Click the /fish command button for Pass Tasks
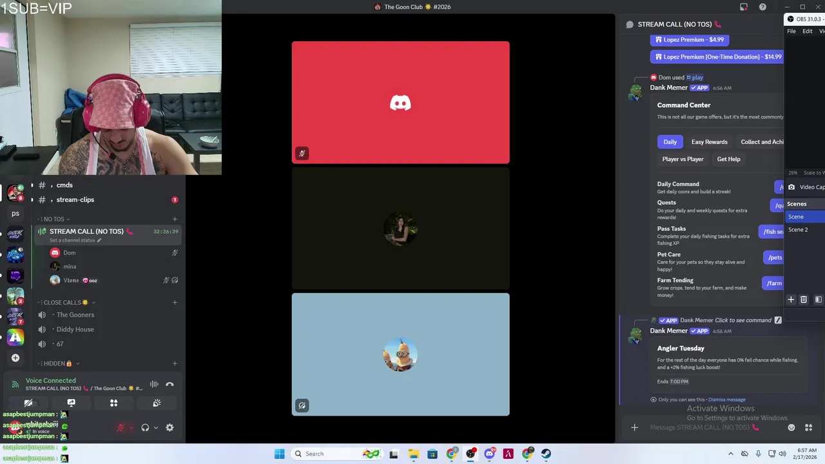 [772, 231]
